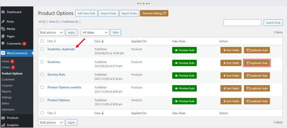Click the Search Rule button
Image resolution: width=287 pixels, height=128 pixels.
(x=273, y=23)
